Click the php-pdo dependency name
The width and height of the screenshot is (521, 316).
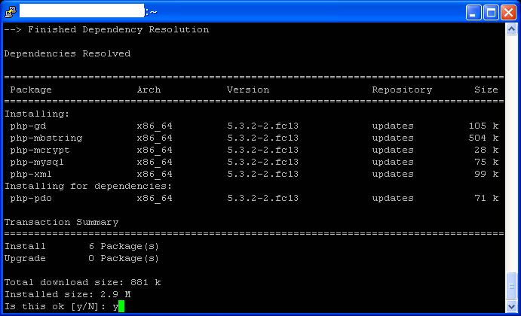(x=31, y=198)
